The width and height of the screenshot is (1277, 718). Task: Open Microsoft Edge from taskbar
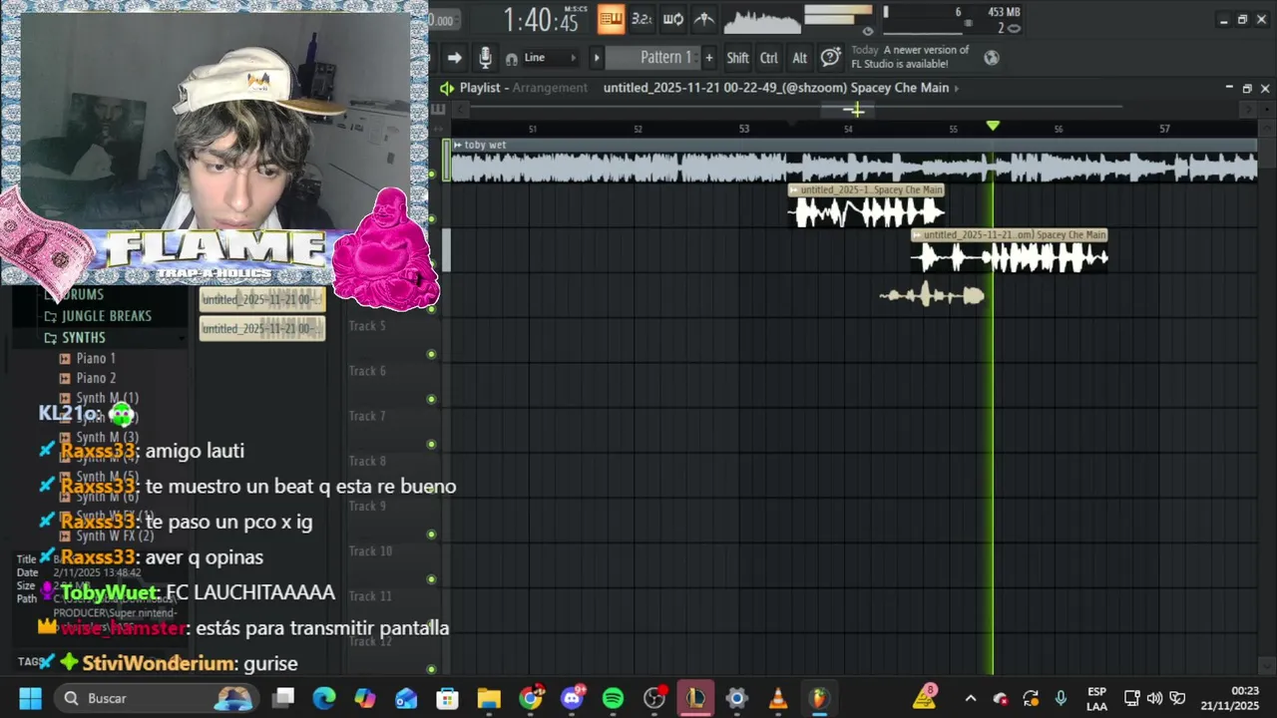click(324, 698)
